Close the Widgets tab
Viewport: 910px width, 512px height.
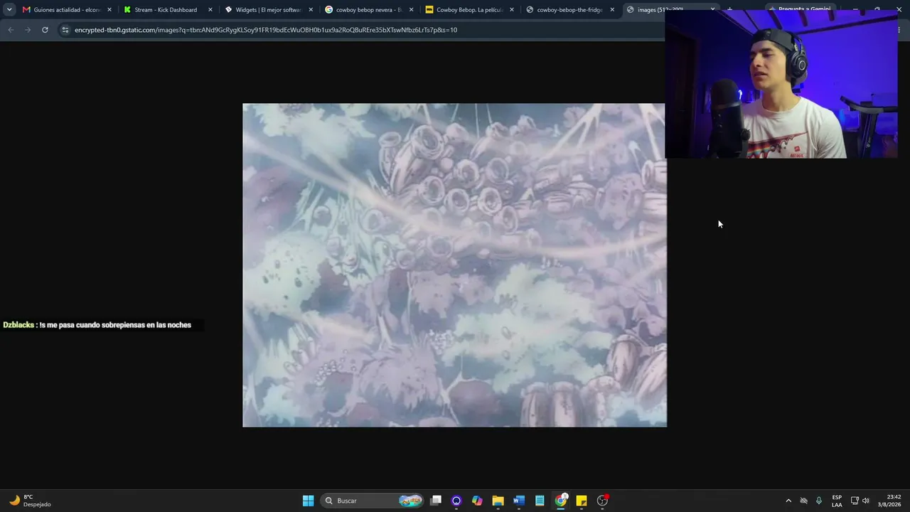[x=311, y=10]
